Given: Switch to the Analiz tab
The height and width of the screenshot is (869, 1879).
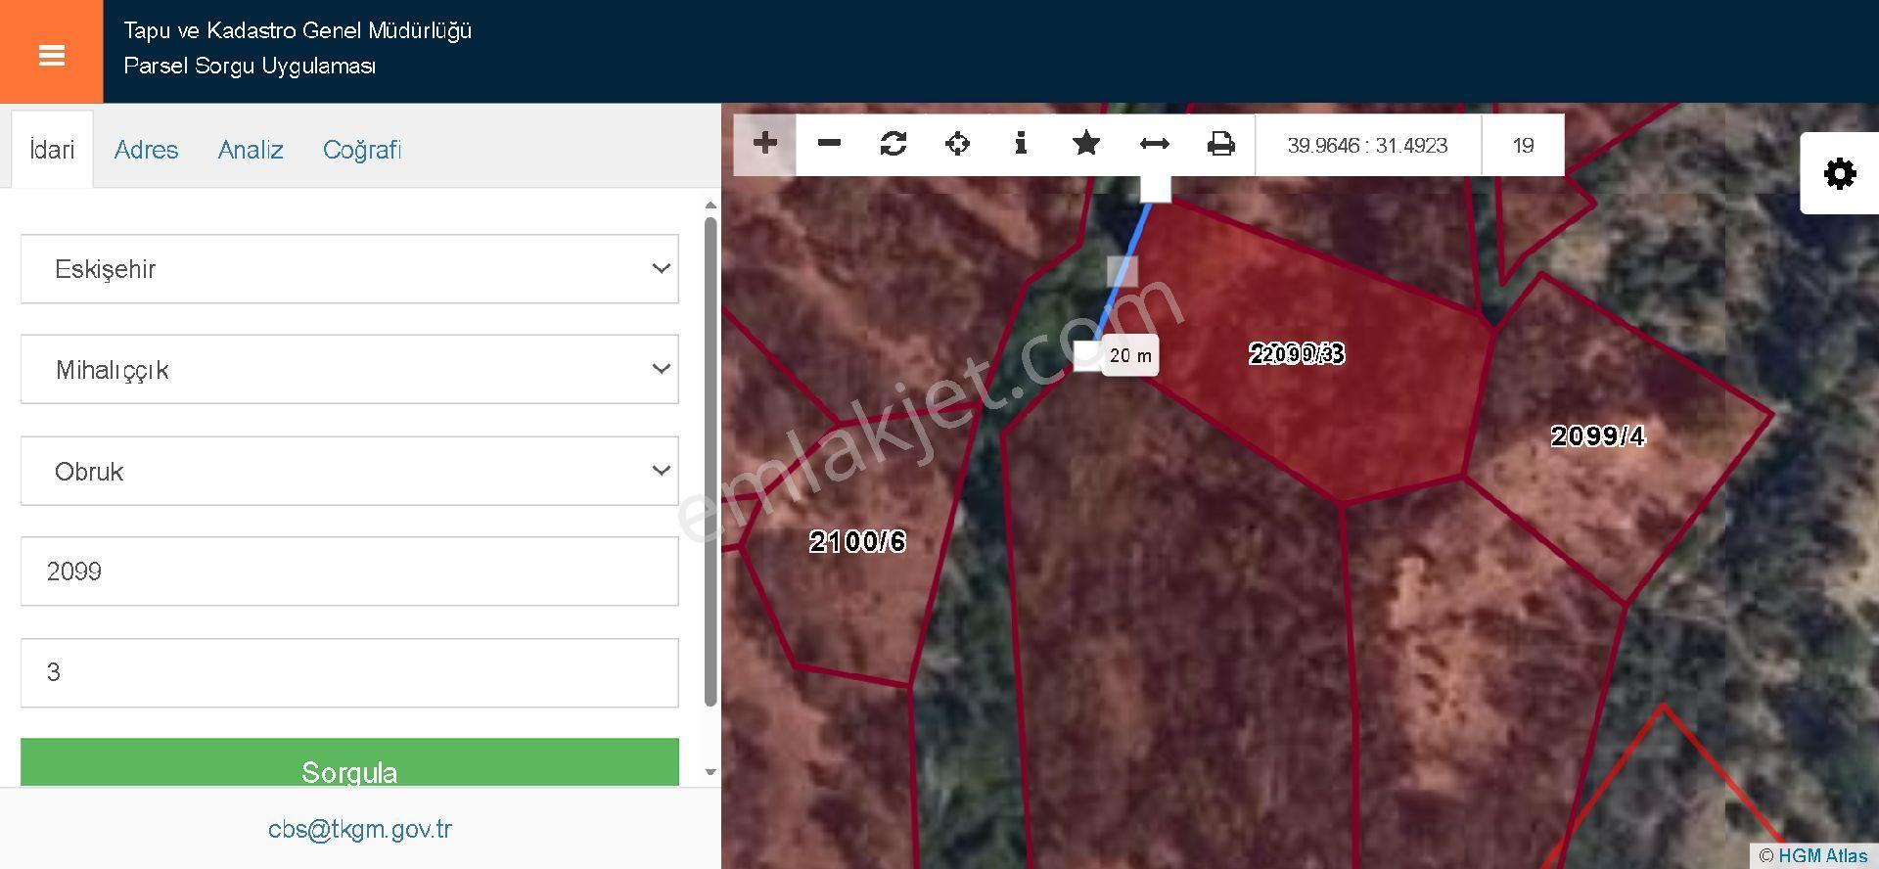Looking at the screenshot, I should 251,150.
